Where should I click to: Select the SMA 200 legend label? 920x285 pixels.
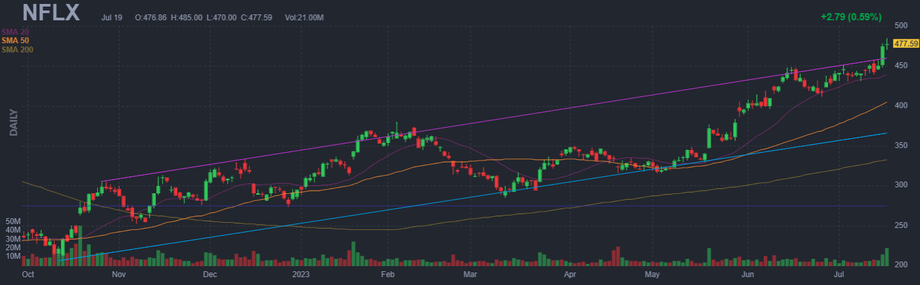click(18, 50)
